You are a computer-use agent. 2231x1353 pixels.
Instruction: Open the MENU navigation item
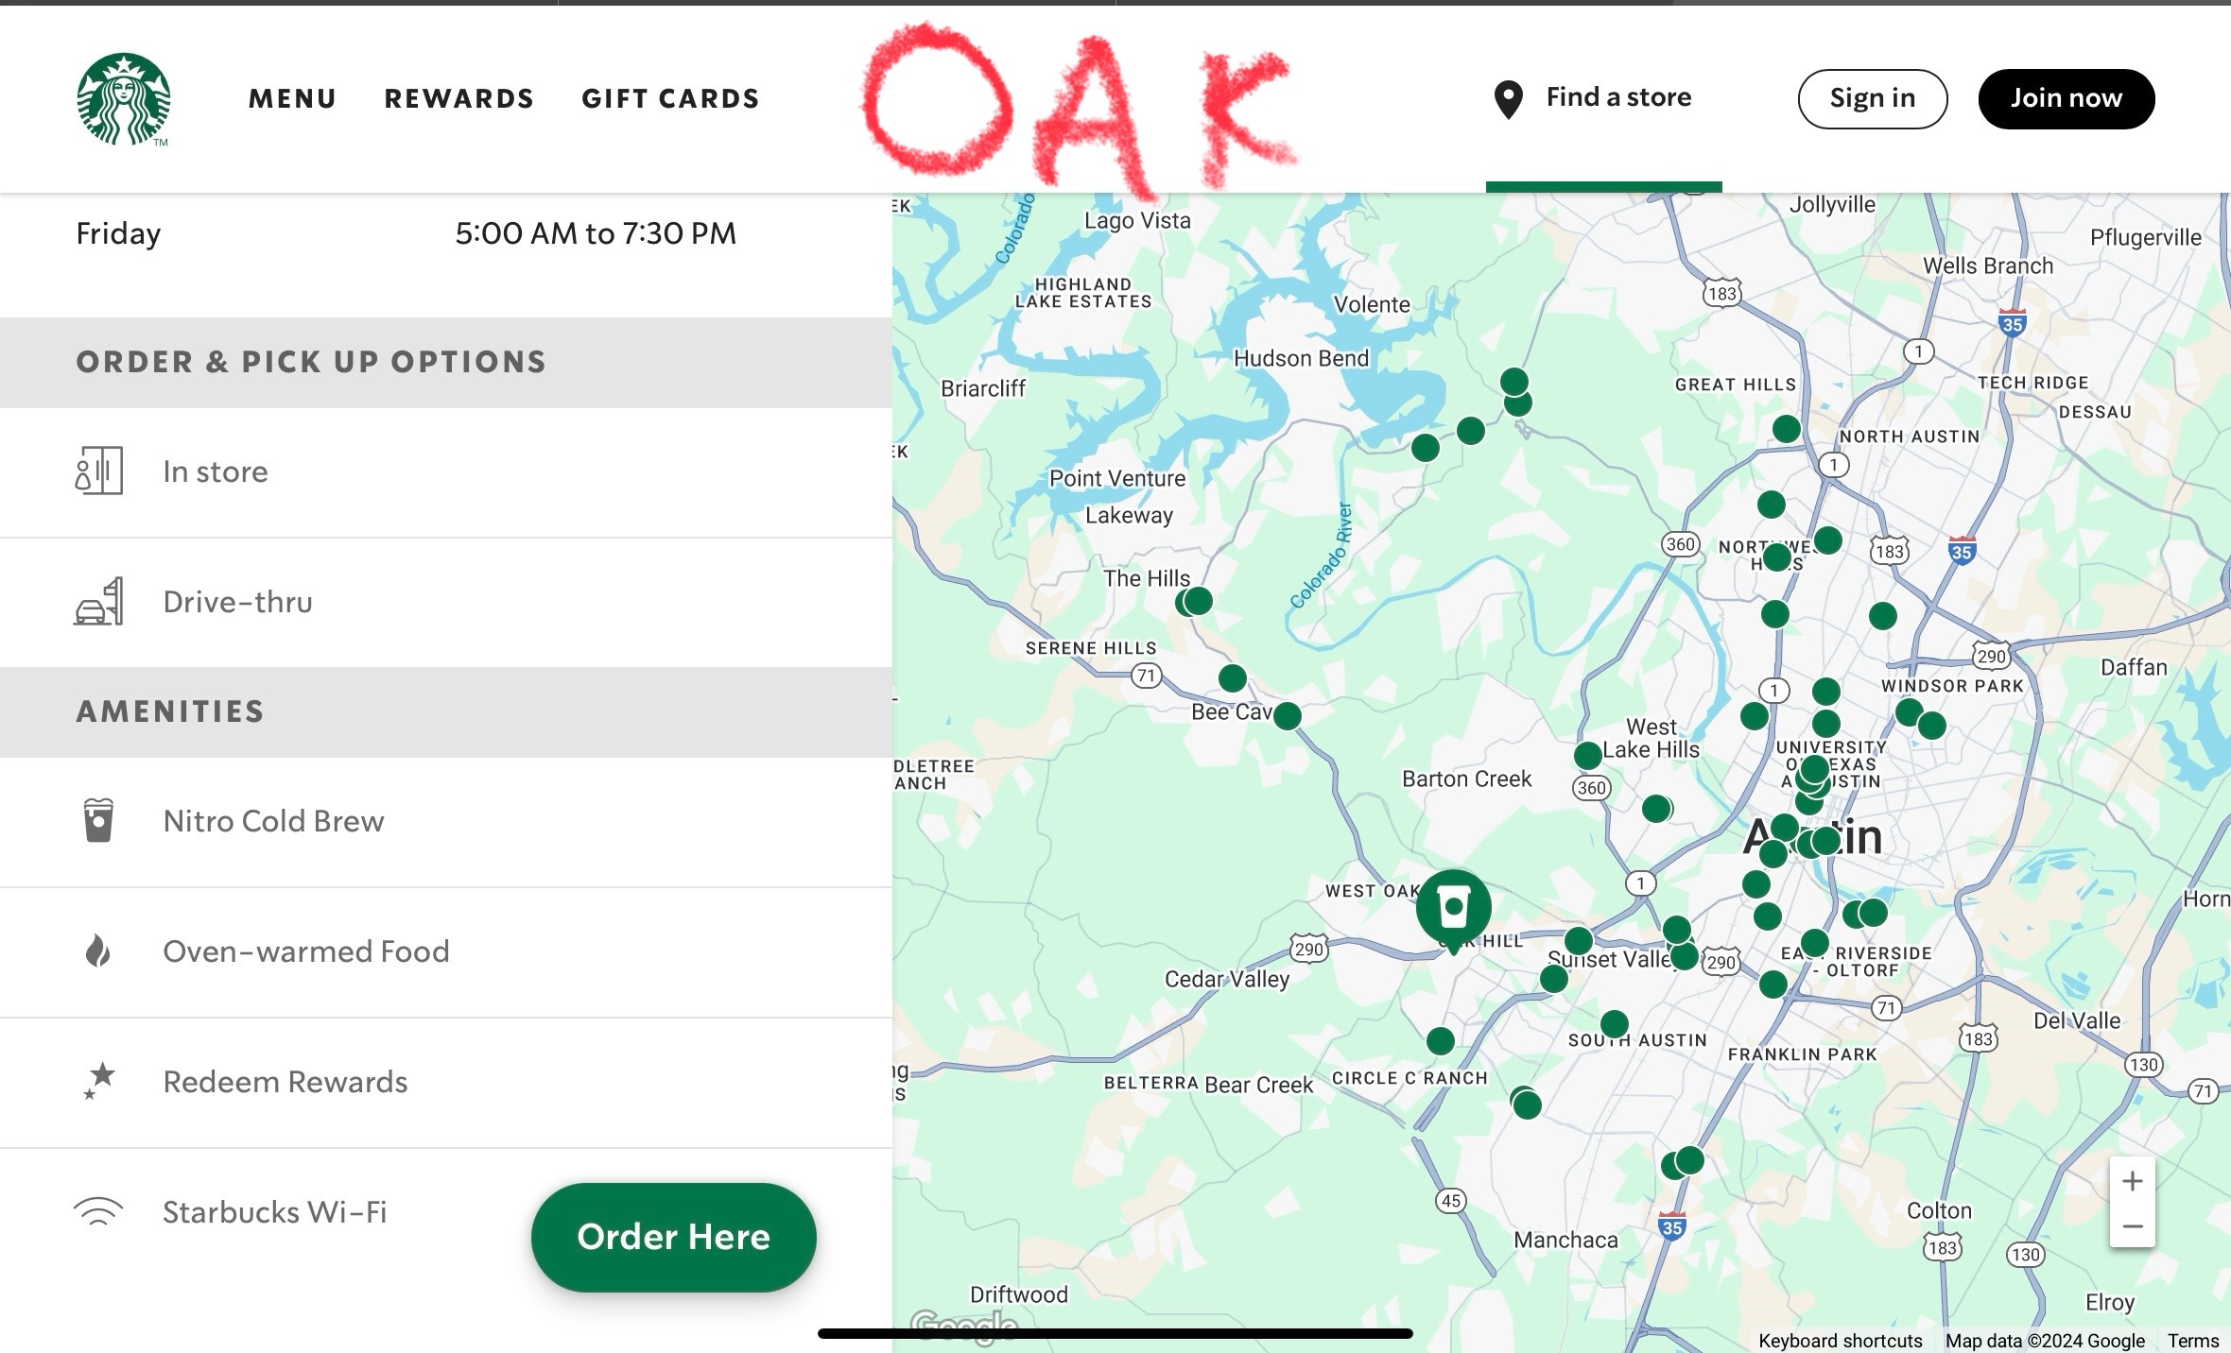[x=292, y=98]
